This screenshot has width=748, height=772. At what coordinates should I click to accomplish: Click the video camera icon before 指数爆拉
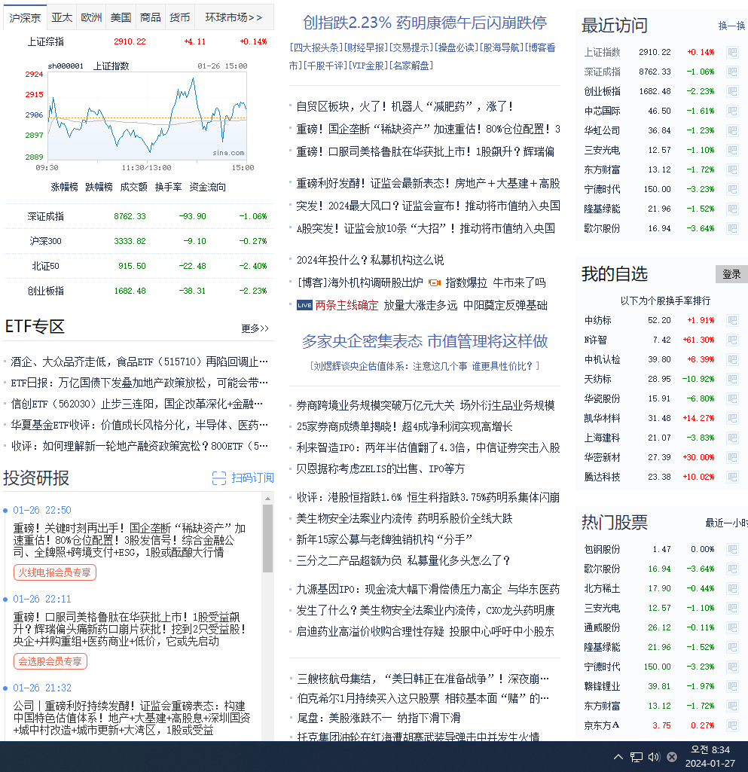pos(435,282)
